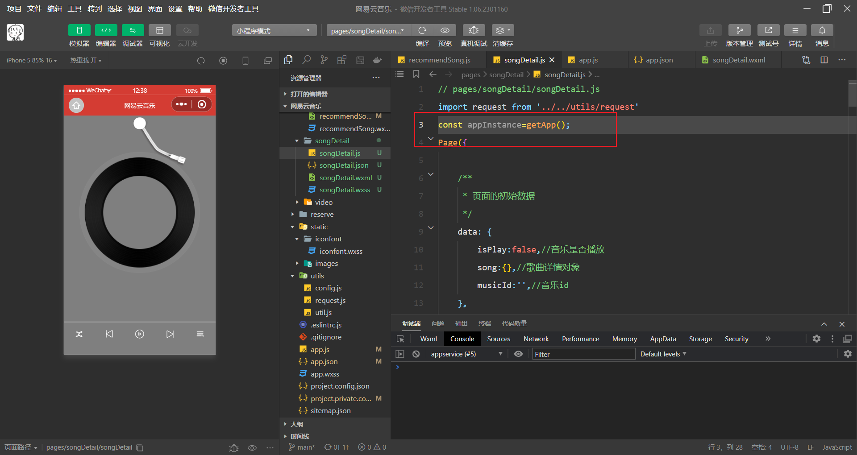Open devtools settings gear icon
The width and height of the screenshot is (857, 455).
[x=816, y=339]
